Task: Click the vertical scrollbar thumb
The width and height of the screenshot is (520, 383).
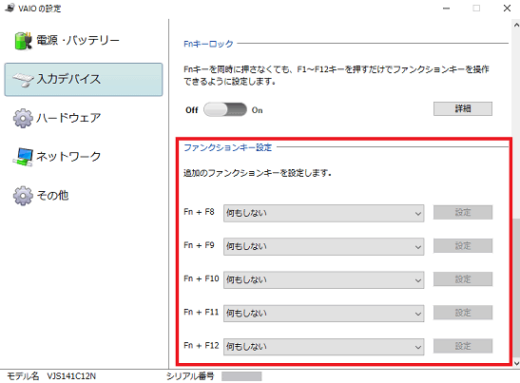Action: point(516,288)
